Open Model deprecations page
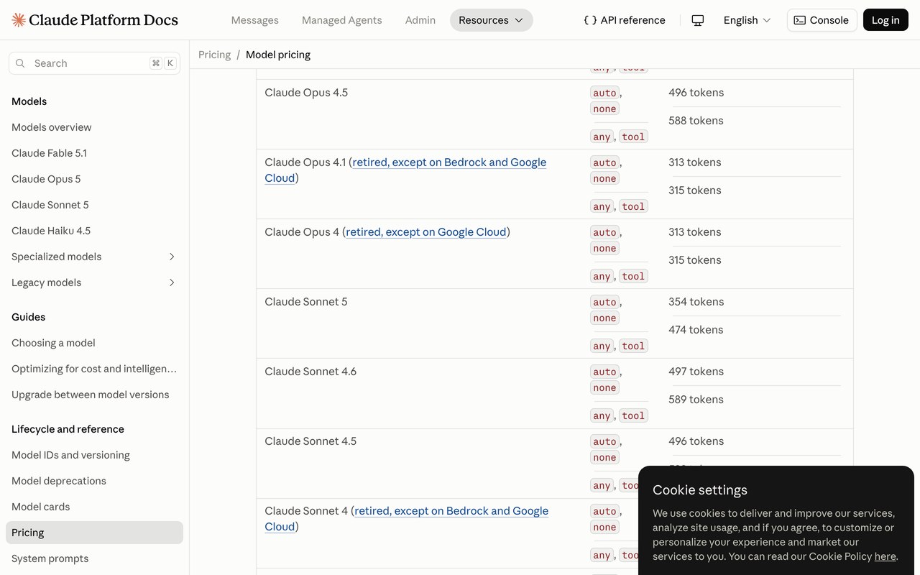The width and height of the screenshot is (920, 575). 59,481
